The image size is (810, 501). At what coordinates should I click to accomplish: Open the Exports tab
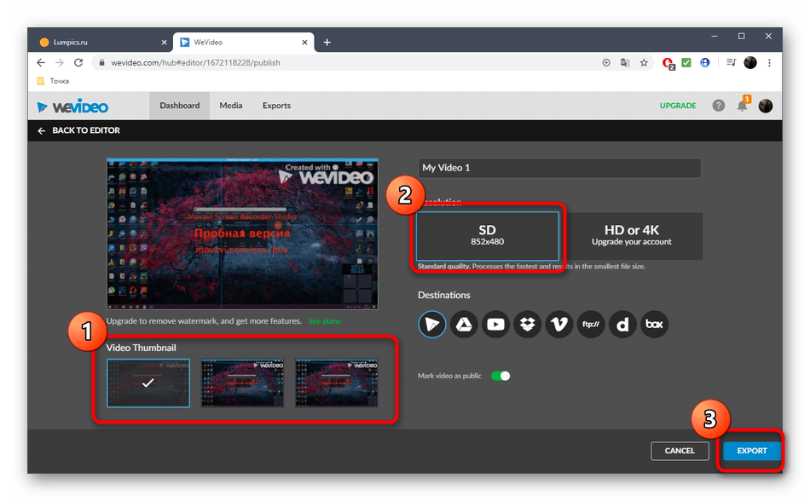click(x=276, y=106)
